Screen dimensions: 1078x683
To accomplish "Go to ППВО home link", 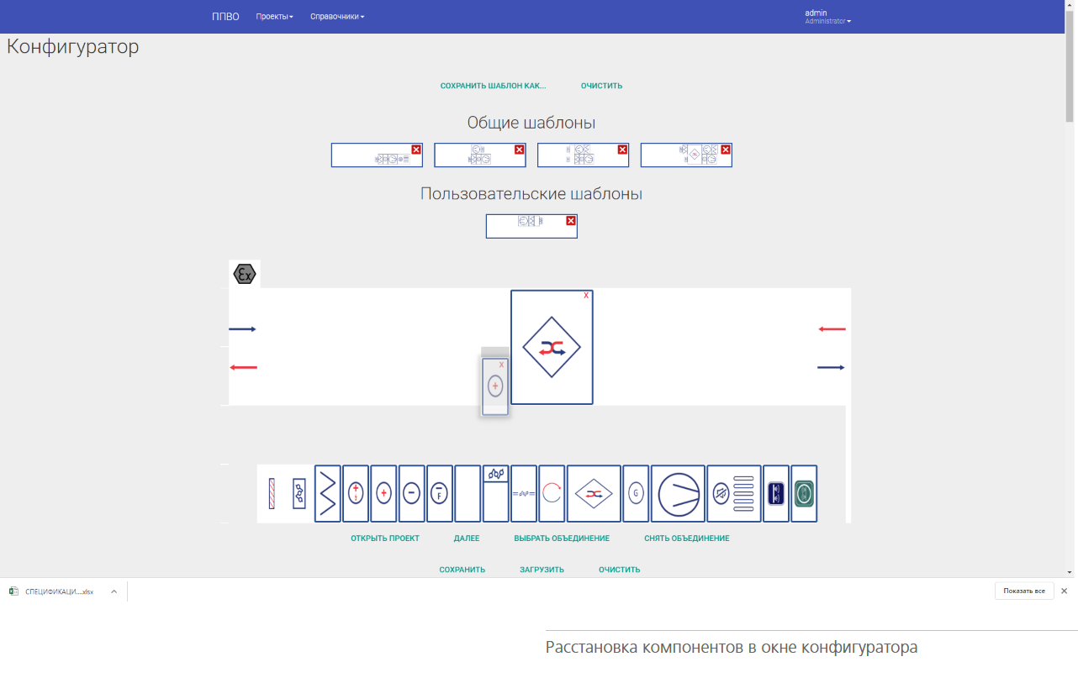I will tap(225, 17).
